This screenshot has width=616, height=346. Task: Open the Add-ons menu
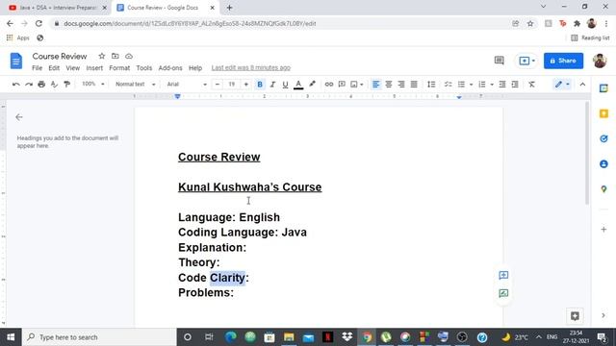point(170,68)
